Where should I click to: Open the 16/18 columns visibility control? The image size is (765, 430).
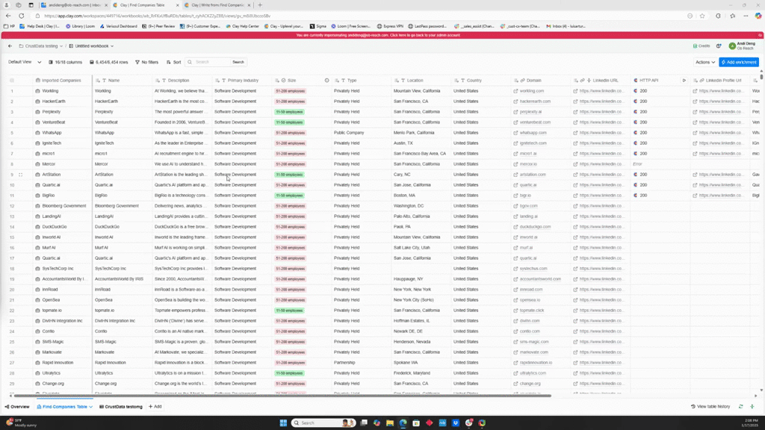click(x=66, y=63)
